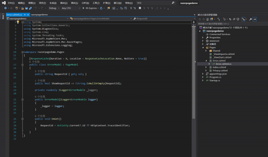Click the Collapse All icon in Solution Explorer
The height and width of the screenshot is (157, 268).
click(x=234, y=19)
